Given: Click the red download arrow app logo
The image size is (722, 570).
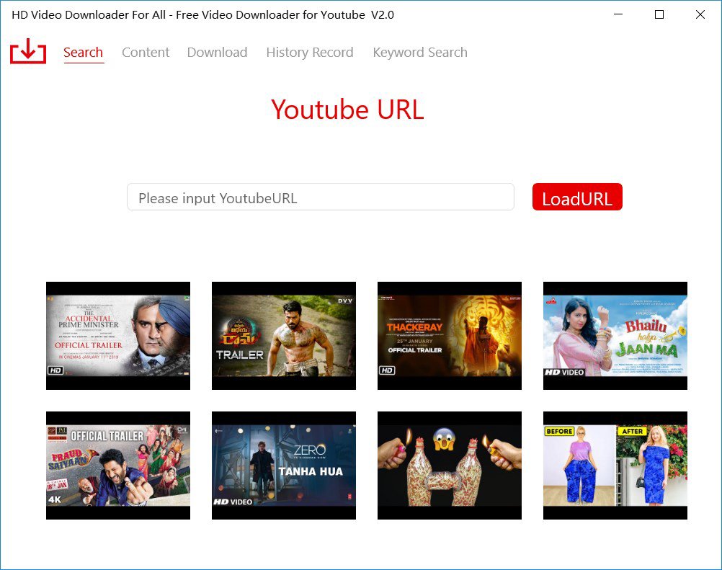Looking at the screenshot, I should pos(27,51).
